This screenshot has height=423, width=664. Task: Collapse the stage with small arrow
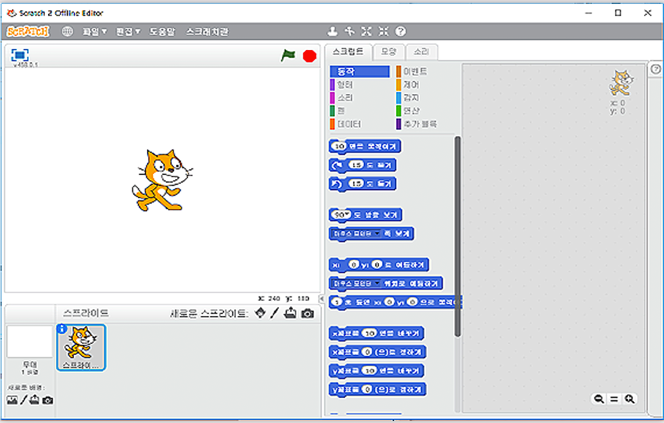pos(322,299)
